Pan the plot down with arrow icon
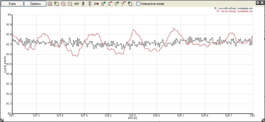Screen dimensions: 265x122 pyautogui.click(x=90, y=4)
